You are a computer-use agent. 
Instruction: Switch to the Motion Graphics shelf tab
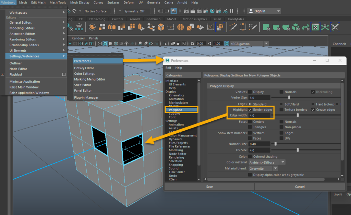(x=195, y=19)
